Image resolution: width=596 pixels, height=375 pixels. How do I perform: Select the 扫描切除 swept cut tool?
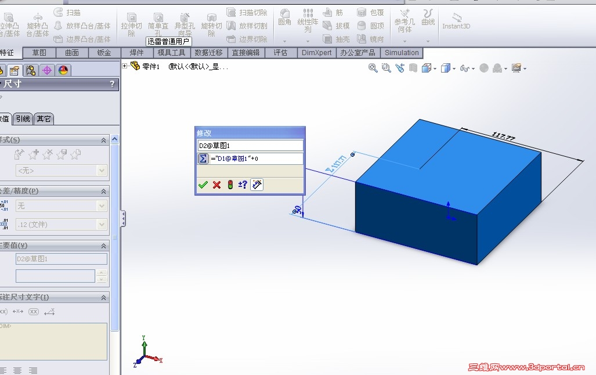pos(247,13)
